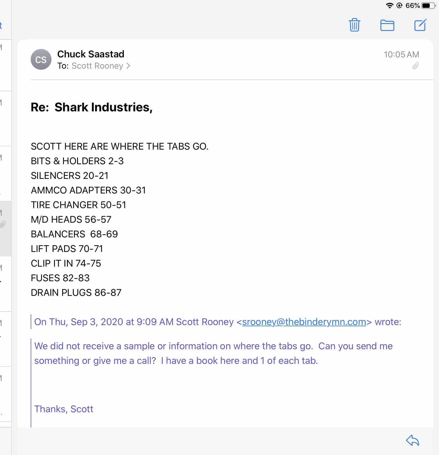Image resolution: width=439 pixels, height=455 pixels.
Task: Open the srooney@thebinderymn.com email link
Action: click(x=304, y=322)
